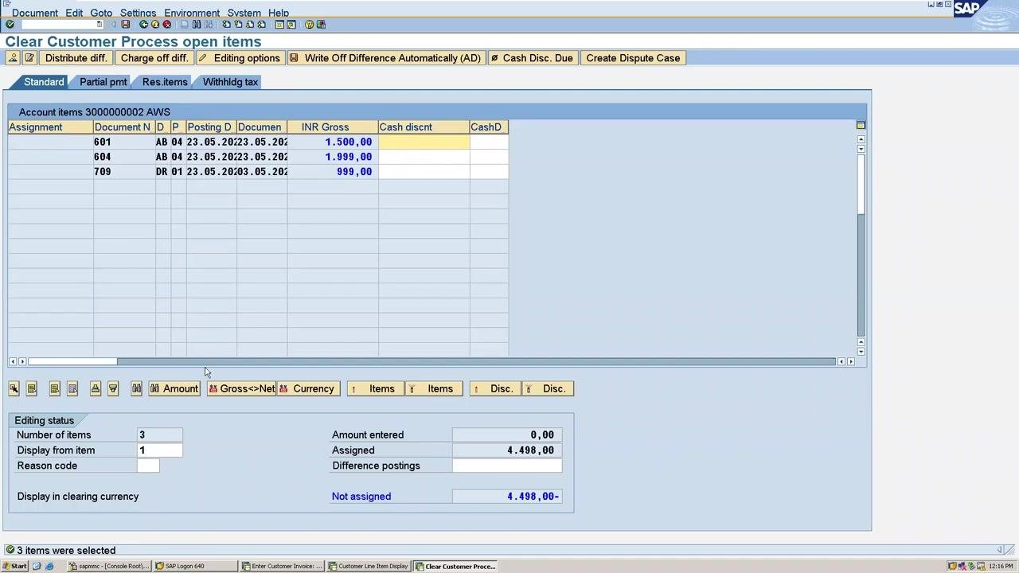Click the Last page icon
This screenshot has height=573, width=1019.
click(262, 24)
